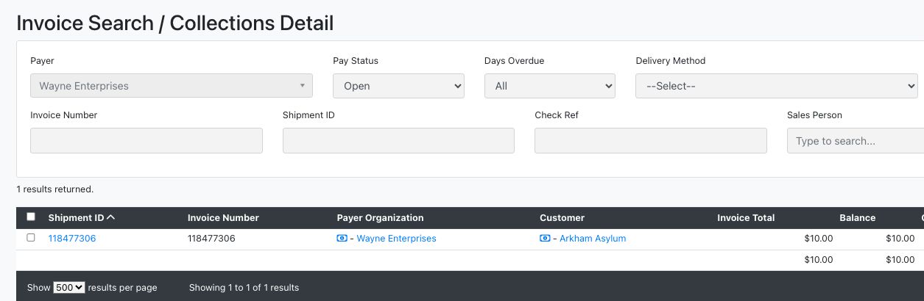Focus the Invoice Number input field
Screen dimensions: 924x301
click(147, 141)
